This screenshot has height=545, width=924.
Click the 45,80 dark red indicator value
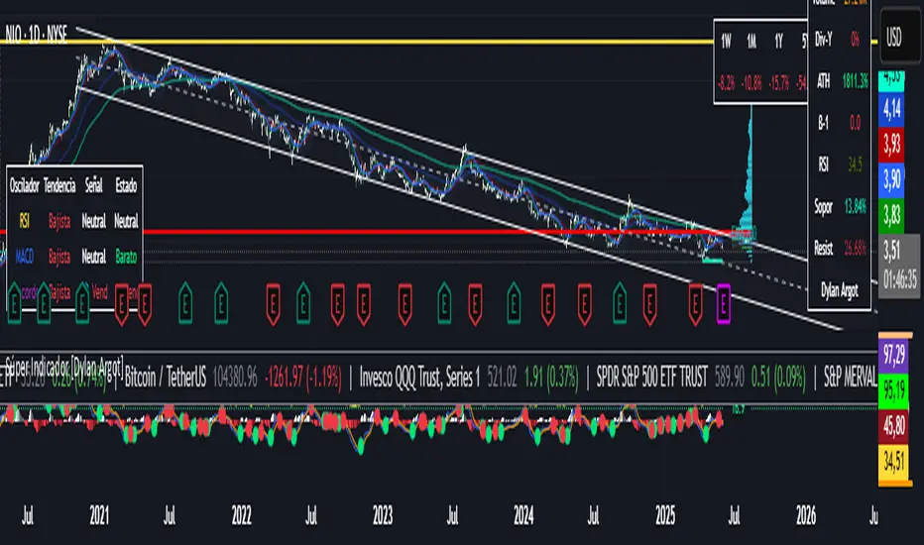pos(894,426)
